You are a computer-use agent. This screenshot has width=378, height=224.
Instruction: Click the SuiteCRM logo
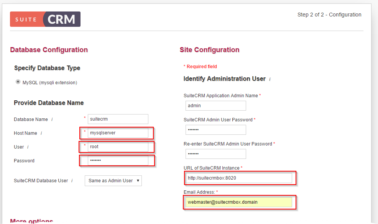coord(45,19)
